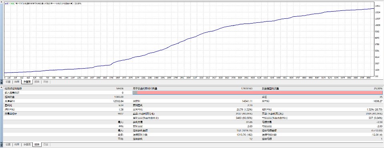Screen dimensions: 384x148
Task: Select the active 报告 tab of the lower panel
Action: point(37,144)
